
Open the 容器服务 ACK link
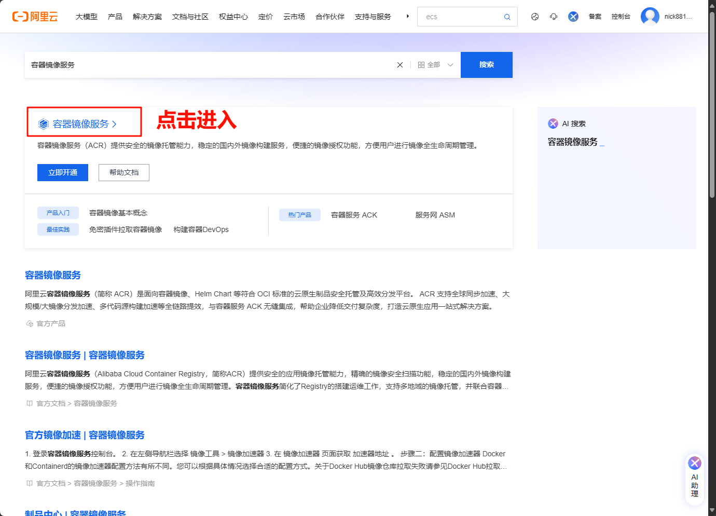[x=354, y=215]
